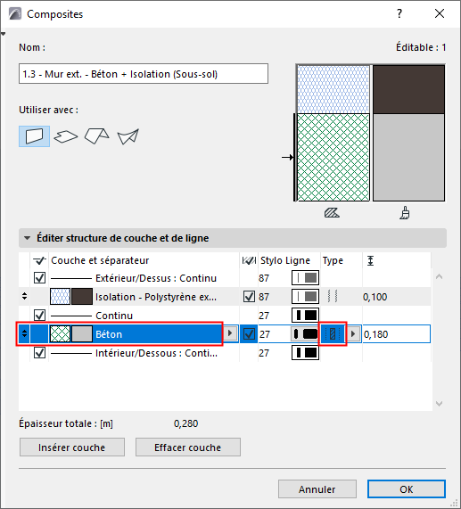Open the Béton type popup arrow
Screen dimensions: 461x509
[x=353, y=333]
